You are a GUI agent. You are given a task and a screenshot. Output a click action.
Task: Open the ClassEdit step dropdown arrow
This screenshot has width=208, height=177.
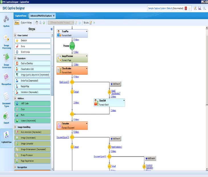pos(124,100)
